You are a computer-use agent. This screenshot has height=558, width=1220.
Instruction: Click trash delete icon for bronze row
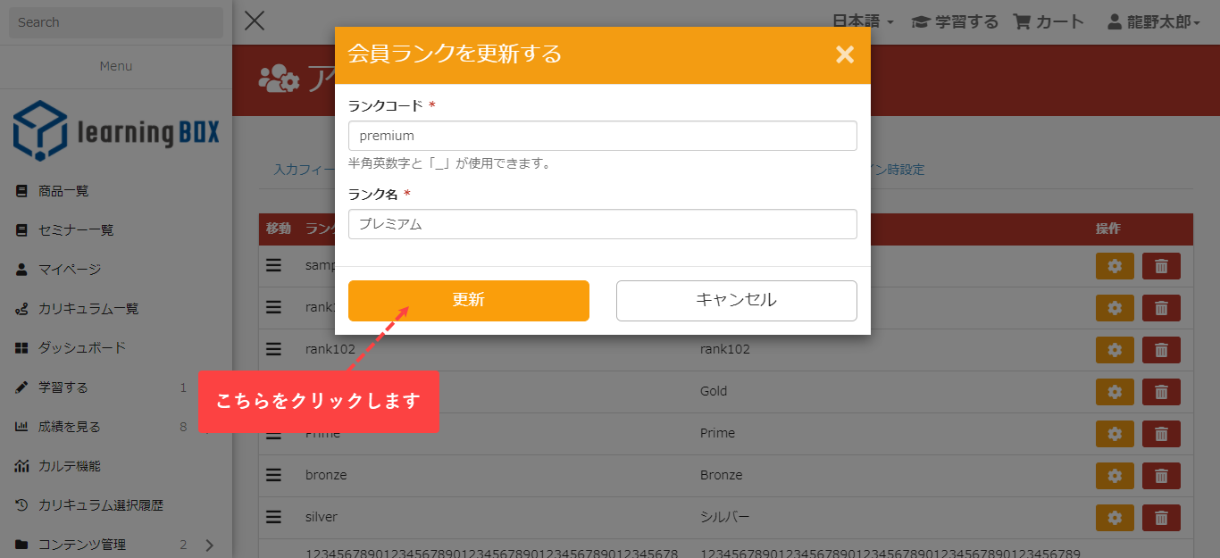1161,475
